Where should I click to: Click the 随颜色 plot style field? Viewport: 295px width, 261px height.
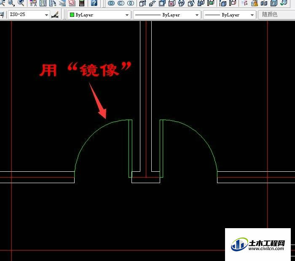(x=276, y=15)
